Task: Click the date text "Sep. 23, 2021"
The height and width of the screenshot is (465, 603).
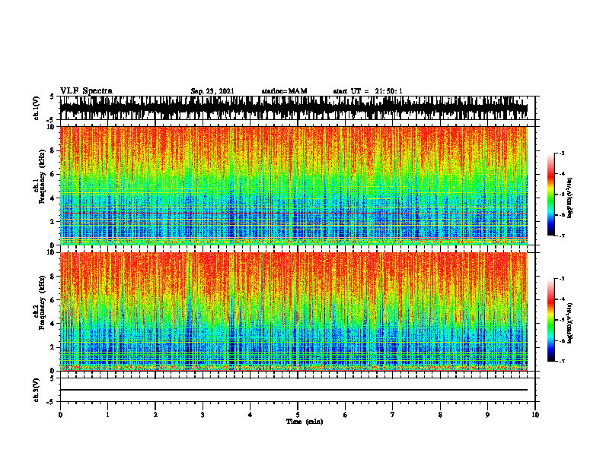Action: 212,91
